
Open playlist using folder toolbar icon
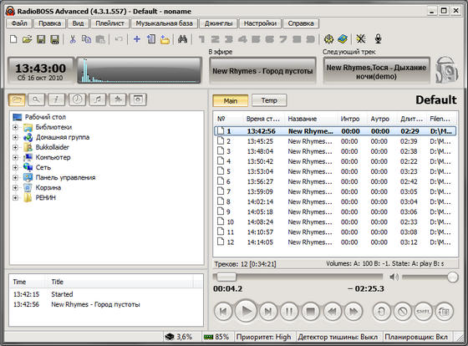tap(27, 39)
